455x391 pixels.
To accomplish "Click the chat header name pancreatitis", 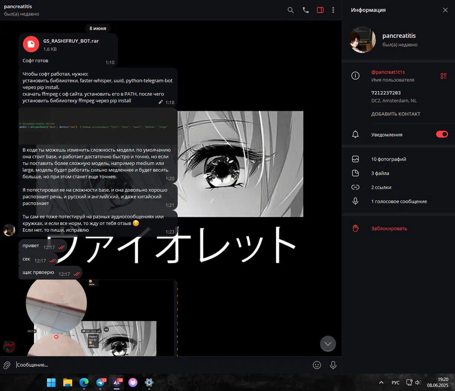I will [18, 7].
